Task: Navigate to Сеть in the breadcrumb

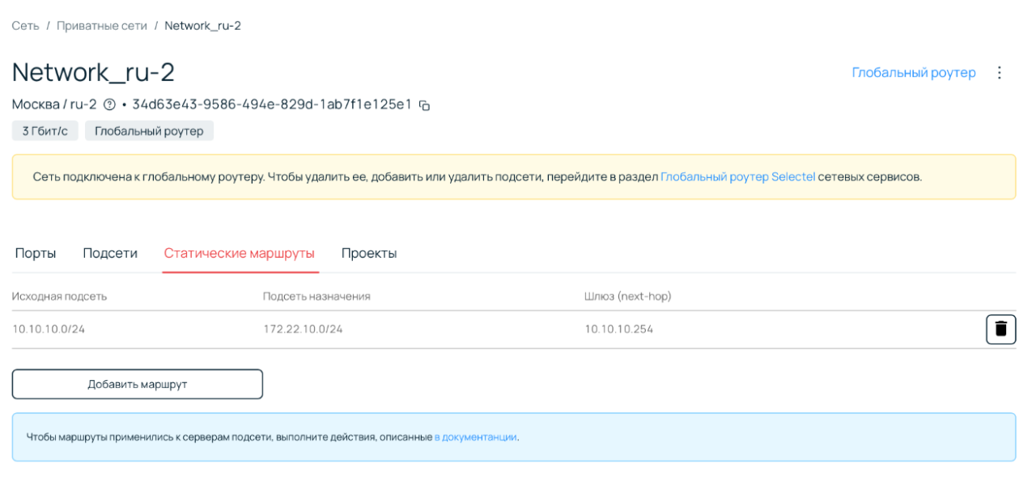Action: 25,26
